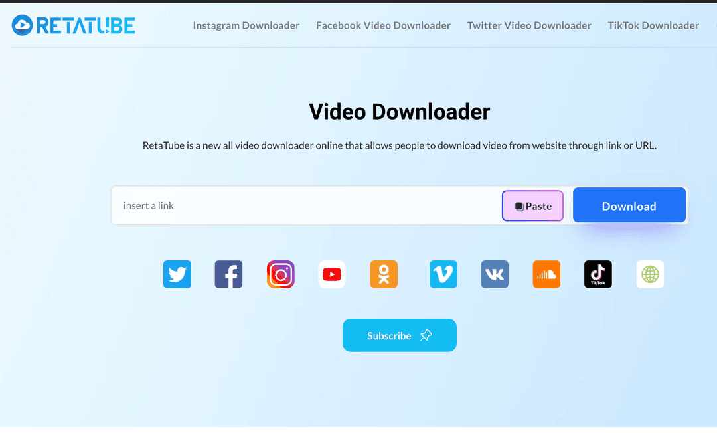
Task: Focus the 'insert a link' field
Action: pyautogui.click(x=305, y=206)
